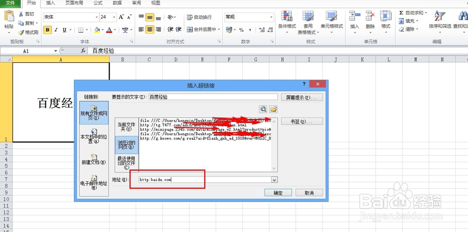Click 确定 to confirm the hyperlink
Screen dimensions: 468x232
pyautogui.click(x=278, y=193)
